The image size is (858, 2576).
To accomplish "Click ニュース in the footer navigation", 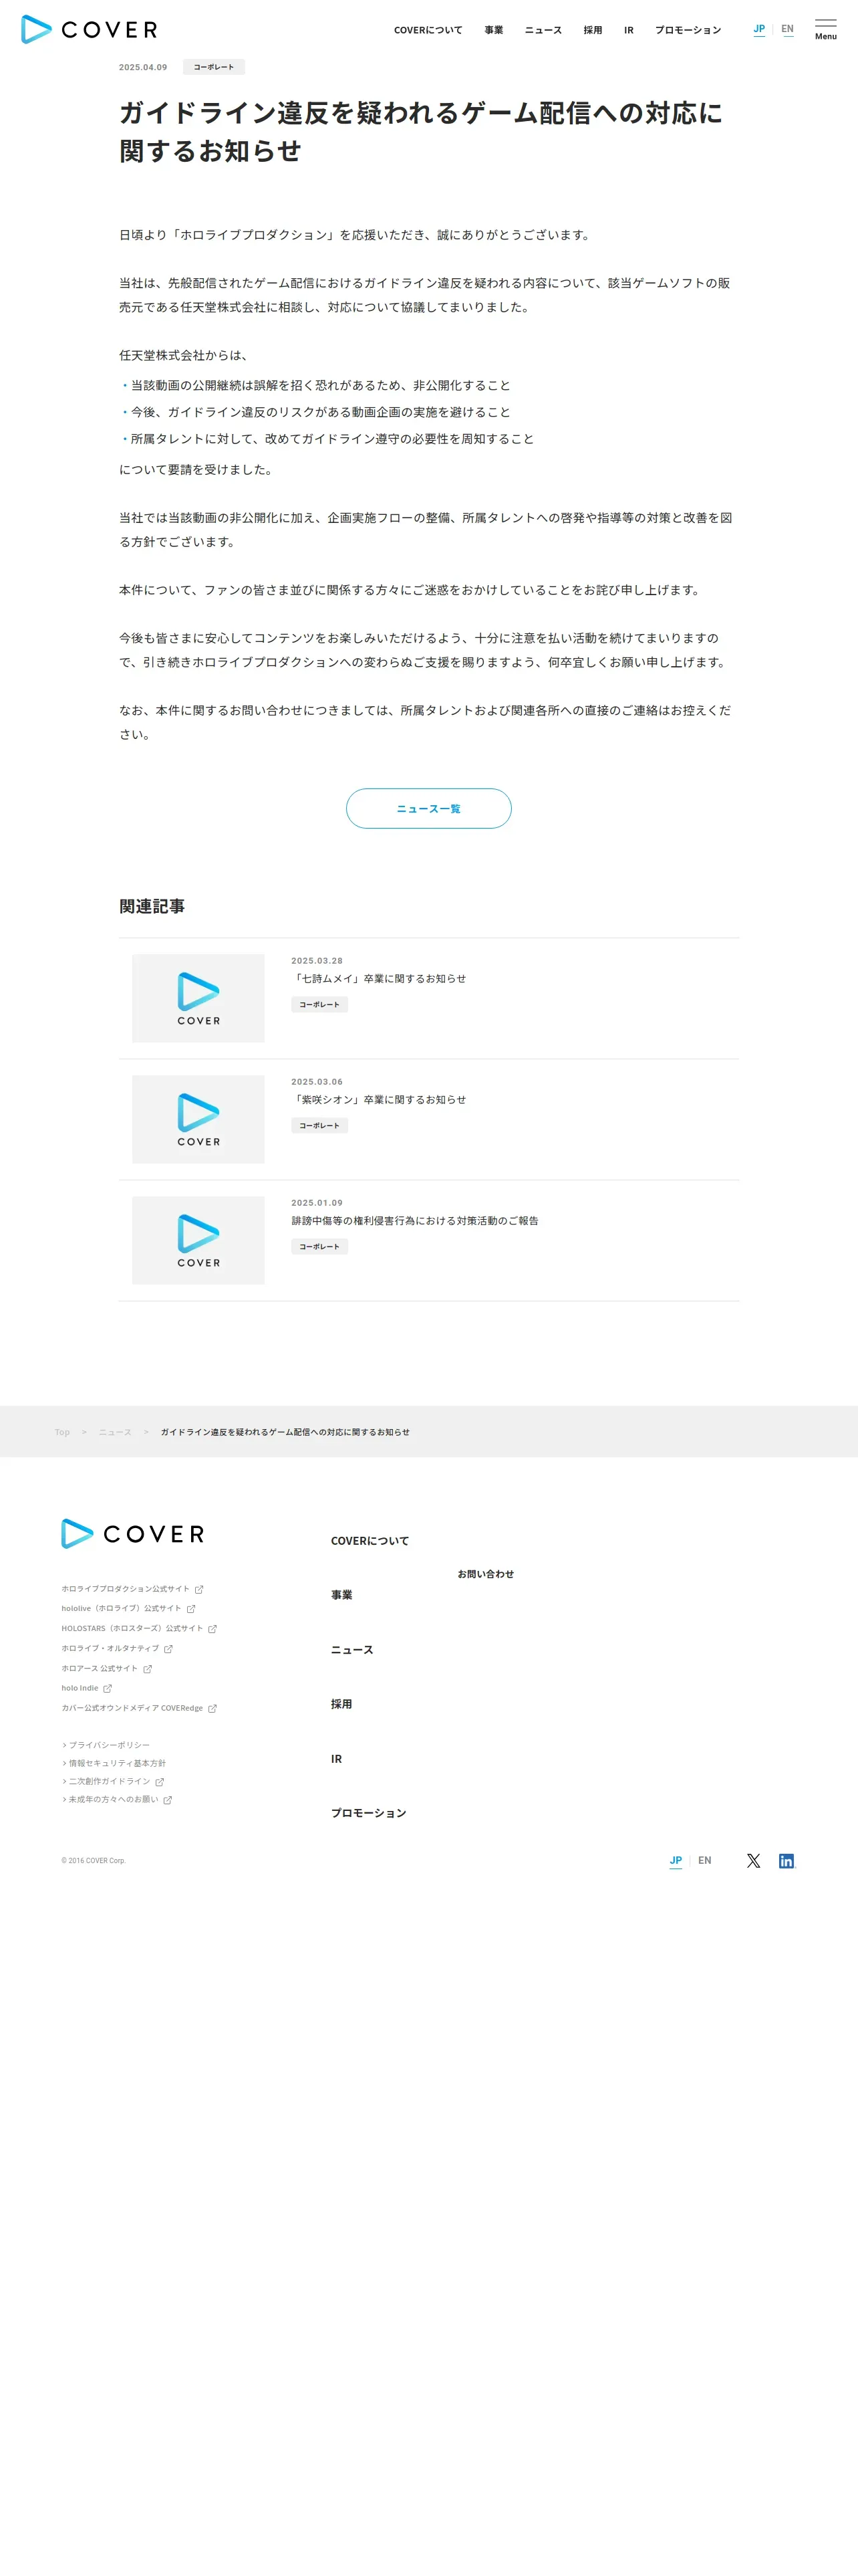I will [x=351, y=1650].
